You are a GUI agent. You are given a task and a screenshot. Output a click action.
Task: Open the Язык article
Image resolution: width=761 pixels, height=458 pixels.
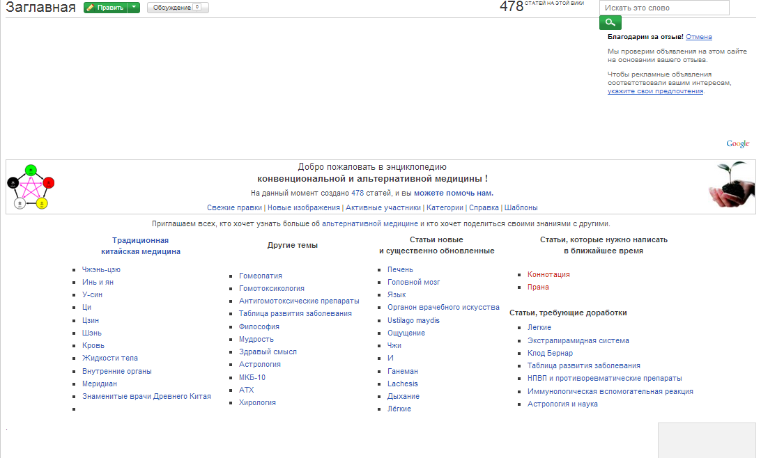[397, 294]
